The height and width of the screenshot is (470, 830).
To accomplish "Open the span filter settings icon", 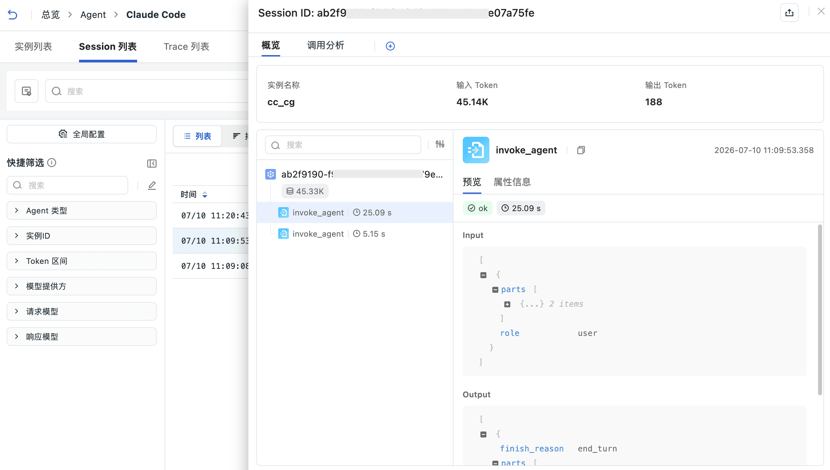I will tap(440, 144).
